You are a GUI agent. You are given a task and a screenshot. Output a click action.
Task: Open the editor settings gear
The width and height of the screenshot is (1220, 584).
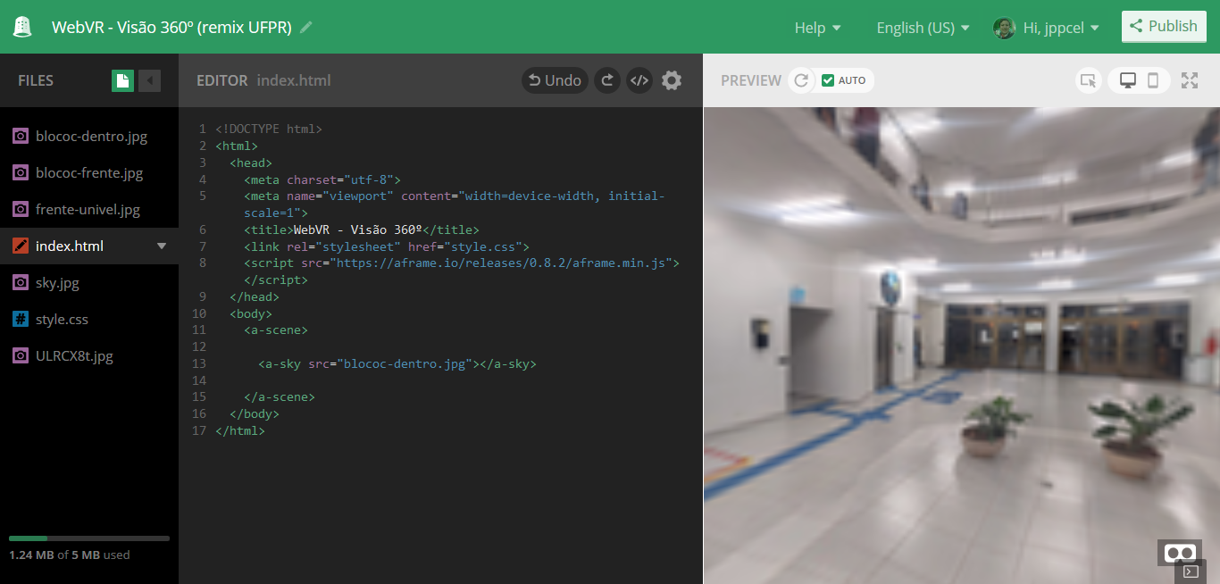point(672,80)
